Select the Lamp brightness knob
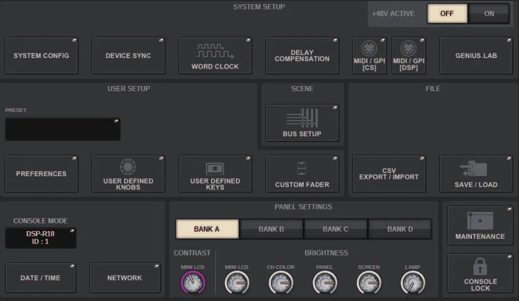 (x=412, y=282)
